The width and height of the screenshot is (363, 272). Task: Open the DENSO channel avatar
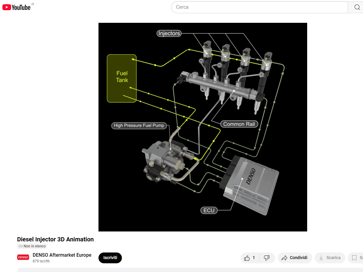(x=23, y=257)
